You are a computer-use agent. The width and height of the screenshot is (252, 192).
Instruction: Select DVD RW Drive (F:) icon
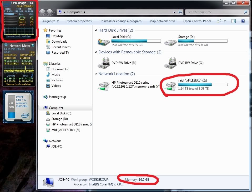tap(104, 63)
